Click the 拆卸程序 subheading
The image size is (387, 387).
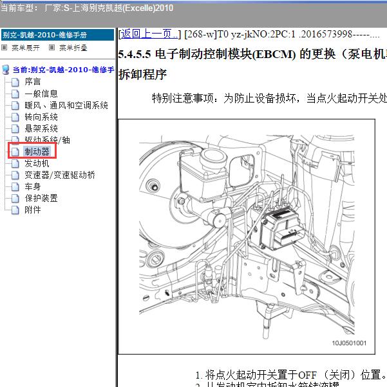[143, 74]
